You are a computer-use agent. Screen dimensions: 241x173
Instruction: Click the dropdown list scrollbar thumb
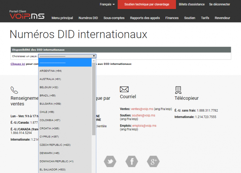(x=94, y=99)
